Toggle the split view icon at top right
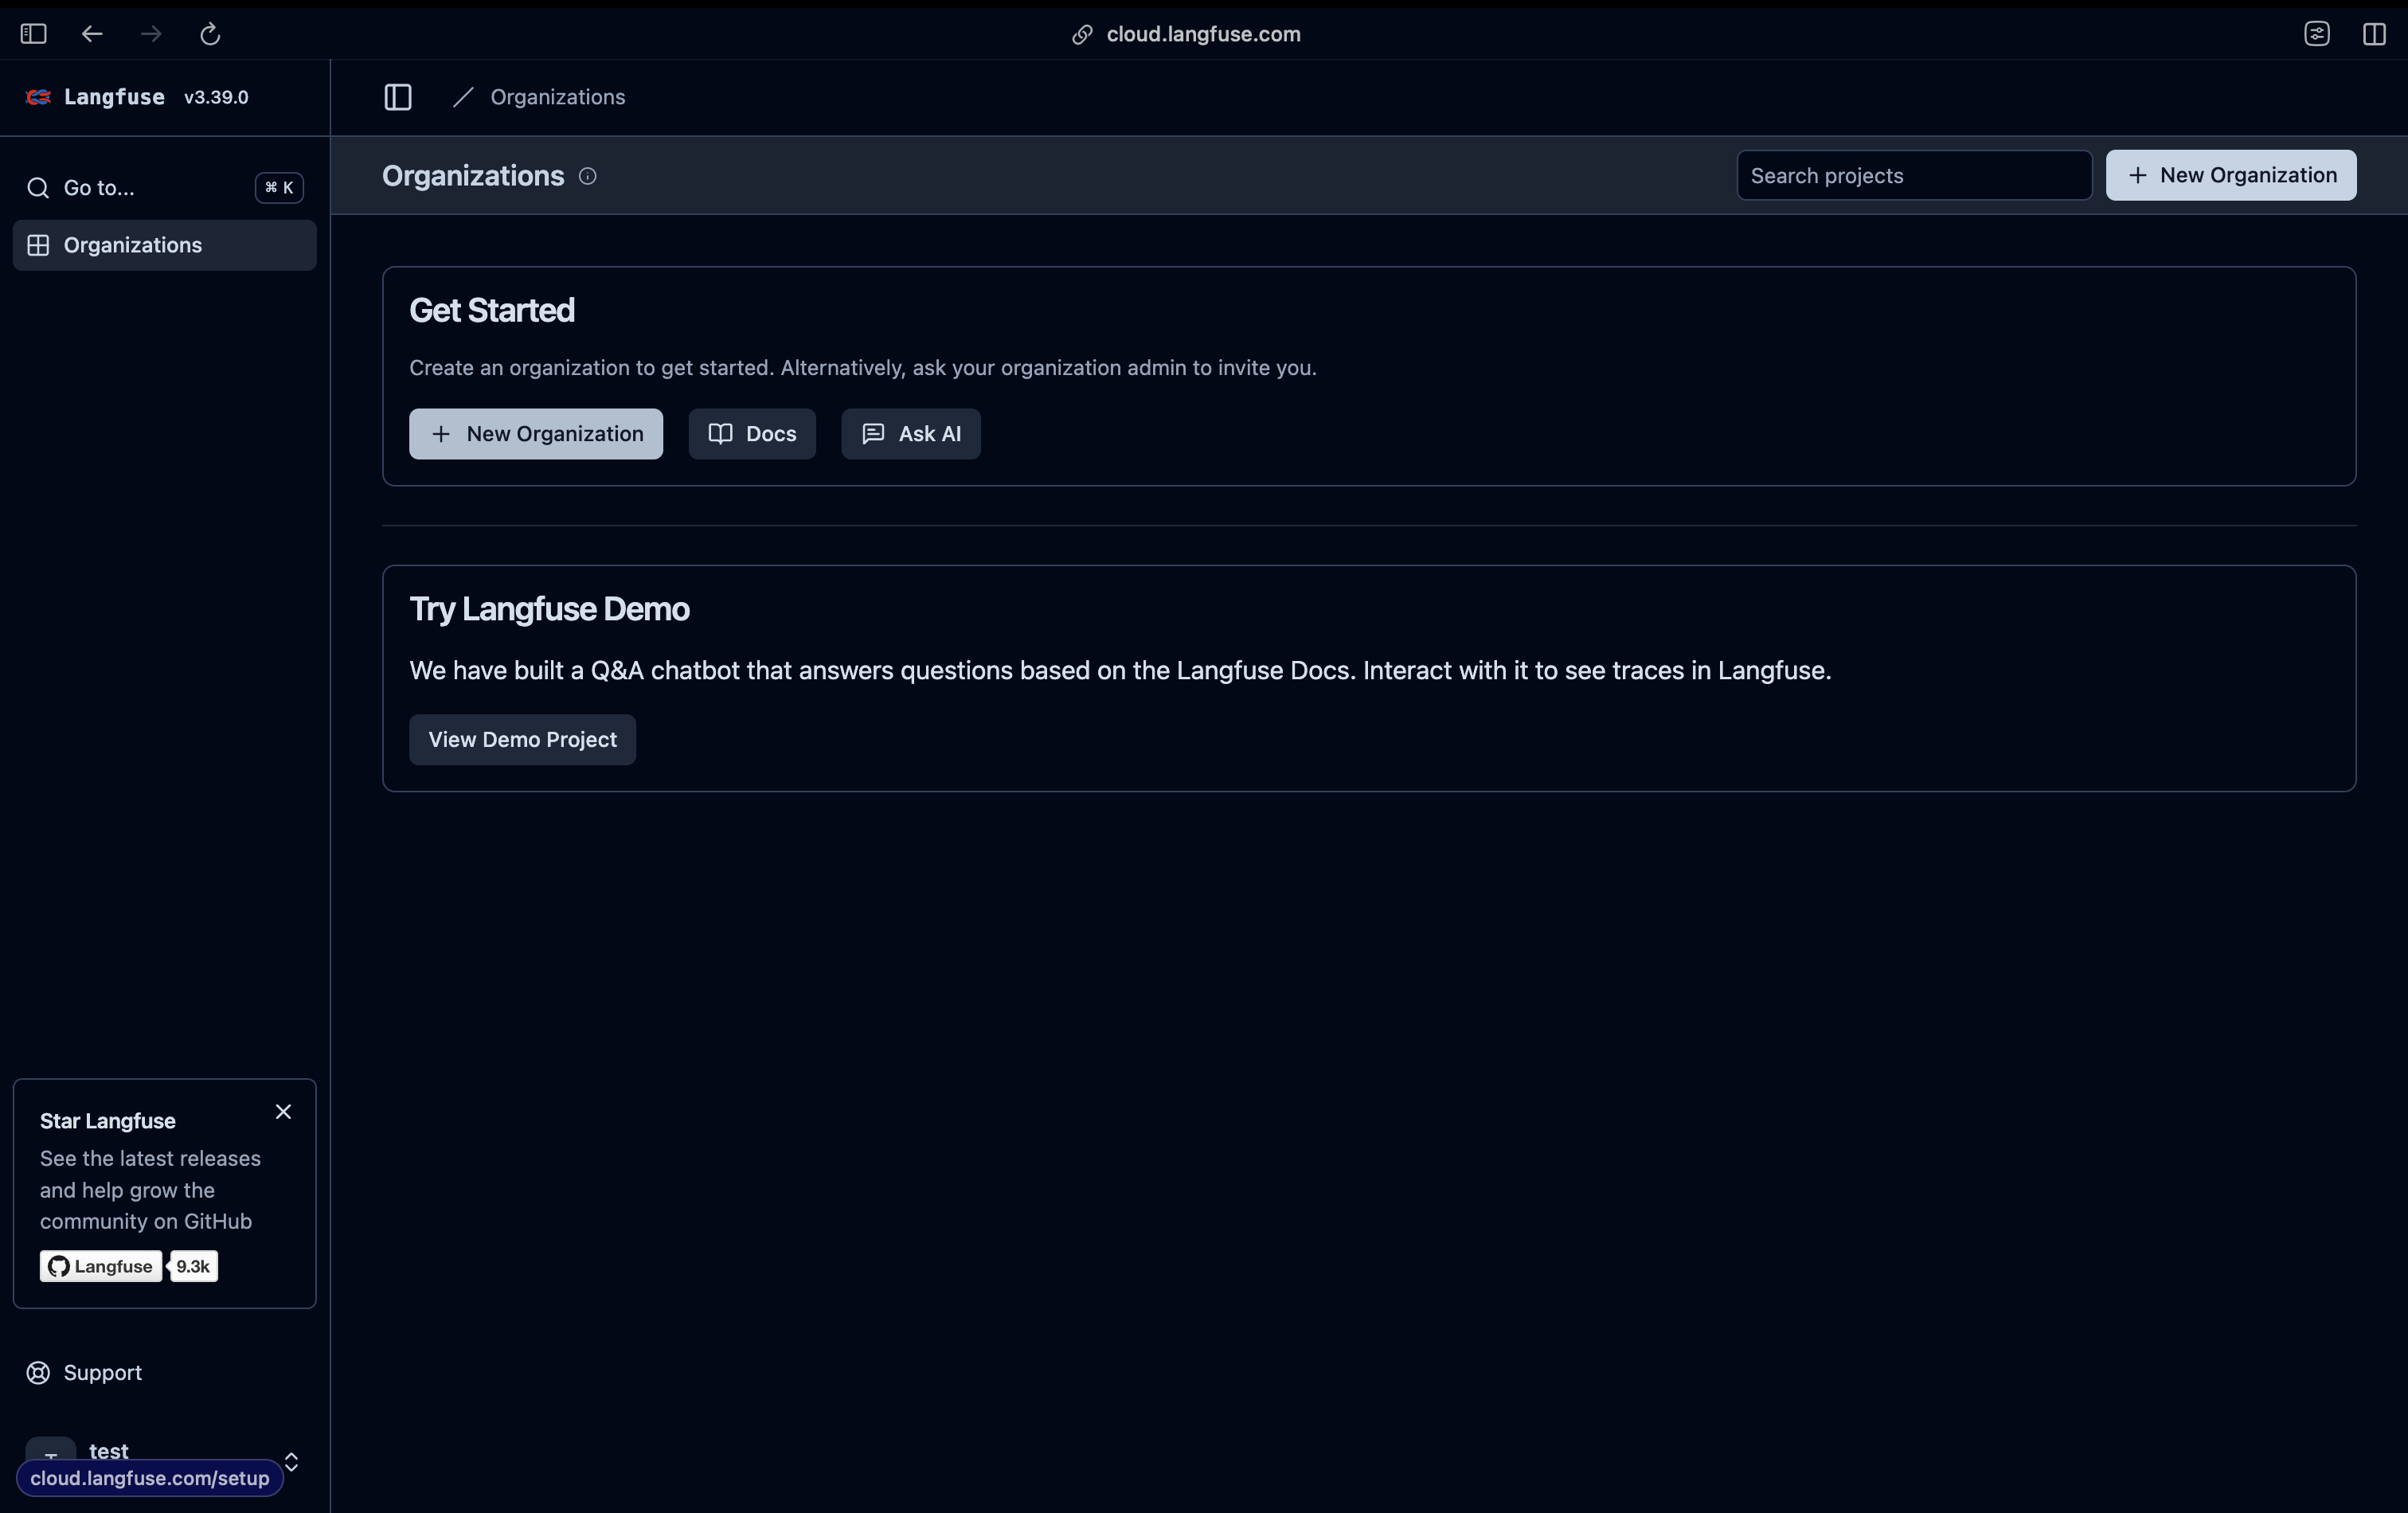 point(2374,34)
